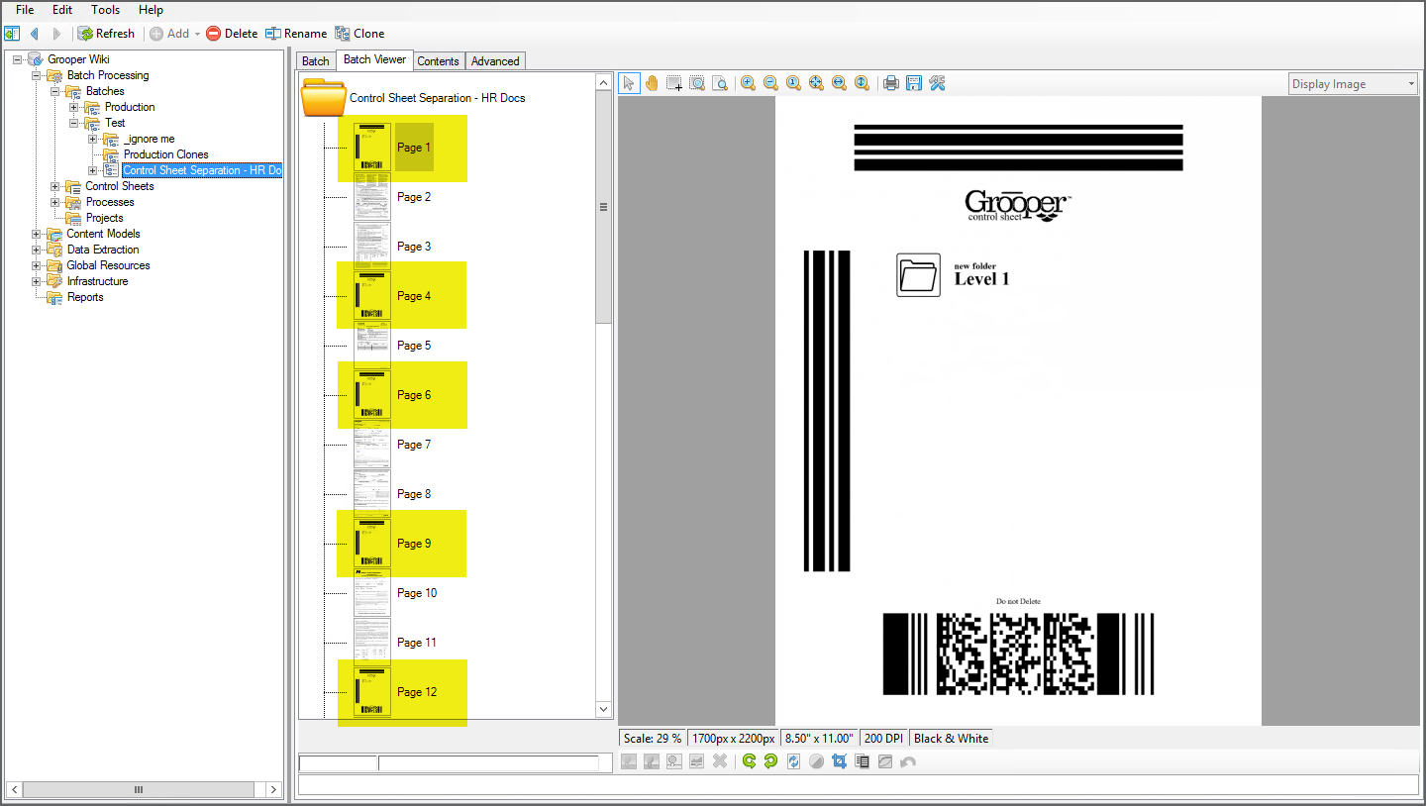Open the Add button dropdown arrow

tap(197, 34)
